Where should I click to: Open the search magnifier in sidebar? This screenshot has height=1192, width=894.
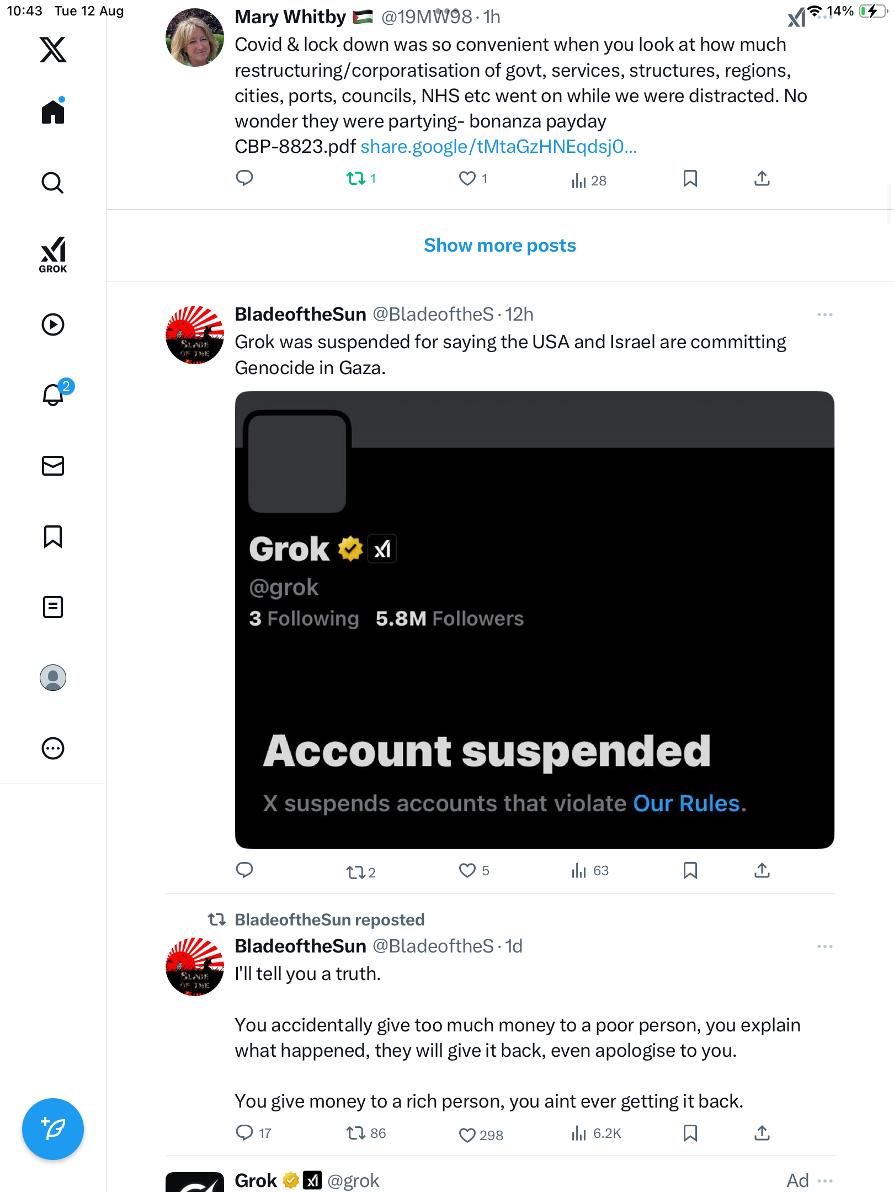[53, 183]
